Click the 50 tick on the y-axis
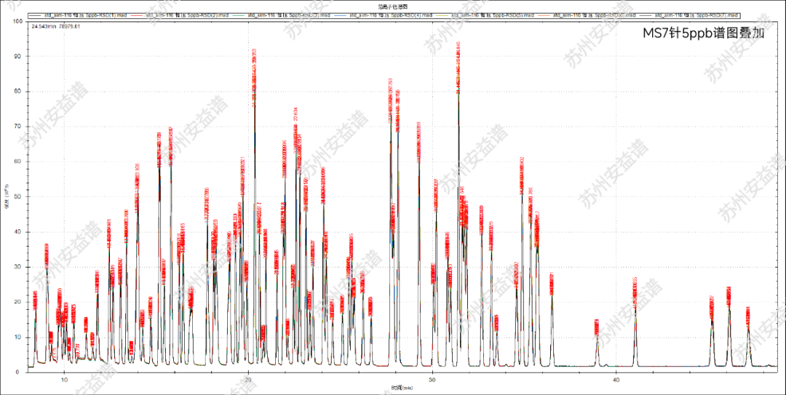 [x=17, y=196]
